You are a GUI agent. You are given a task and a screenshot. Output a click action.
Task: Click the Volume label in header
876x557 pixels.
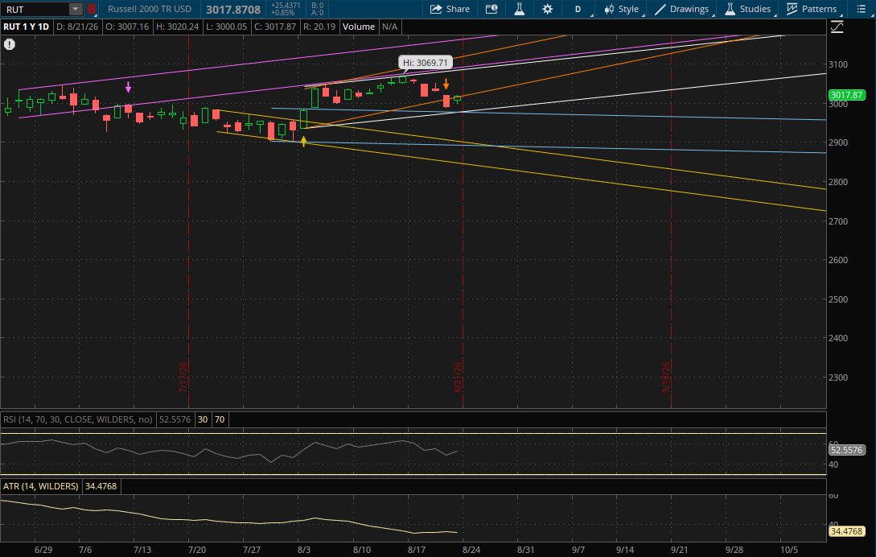359,27
